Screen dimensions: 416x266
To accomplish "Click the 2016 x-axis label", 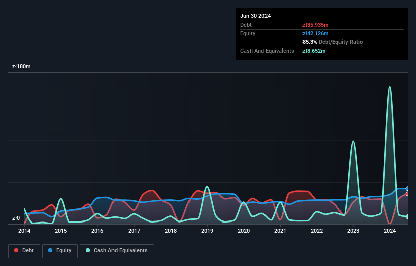I will pos(97,231).
